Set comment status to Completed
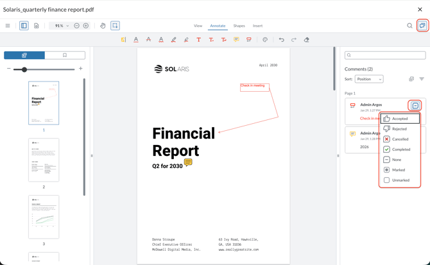The height and width of the screenshot is (265, 430). point(400,150)
